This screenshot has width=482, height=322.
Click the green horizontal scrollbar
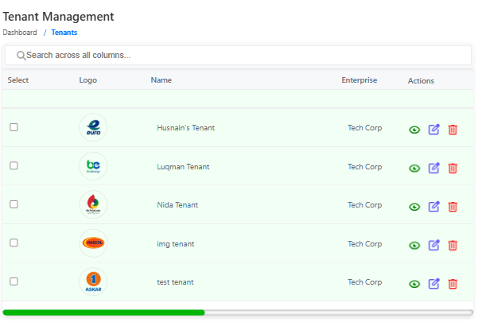tap(103, 312)
